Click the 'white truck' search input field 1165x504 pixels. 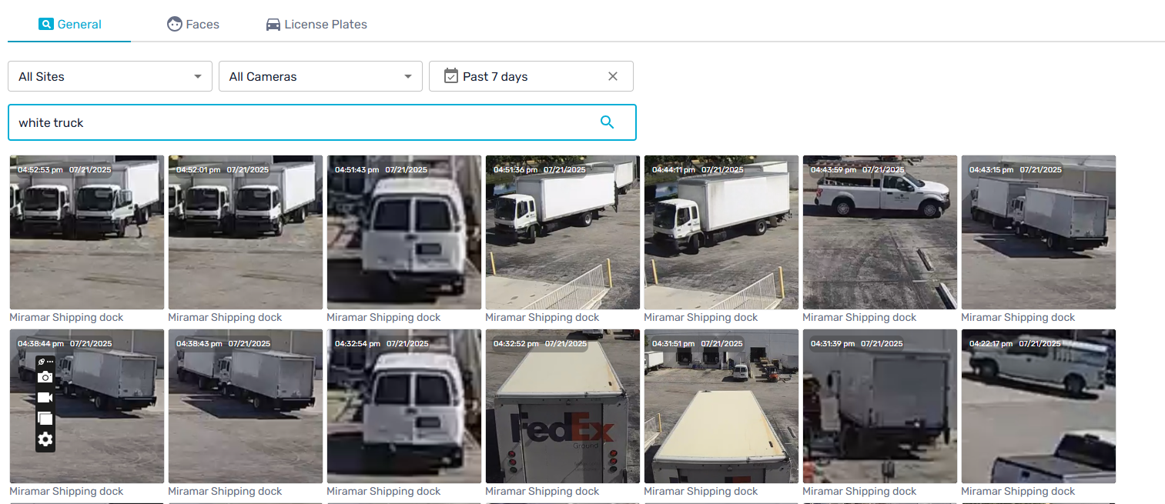(300, 122)
